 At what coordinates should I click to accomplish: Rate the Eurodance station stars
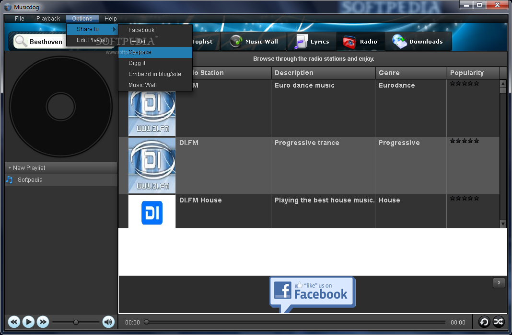coord(465,83)
